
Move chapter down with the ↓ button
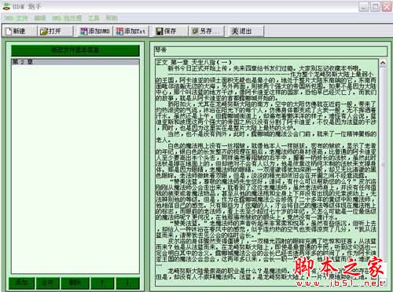pyautogui.click(x=127, y=283)
